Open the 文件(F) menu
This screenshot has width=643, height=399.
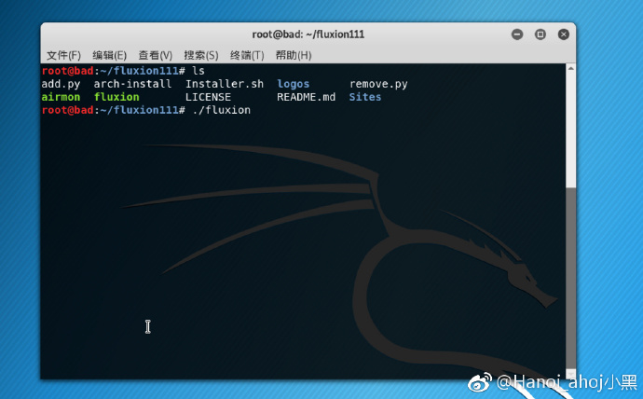point(63,55)
